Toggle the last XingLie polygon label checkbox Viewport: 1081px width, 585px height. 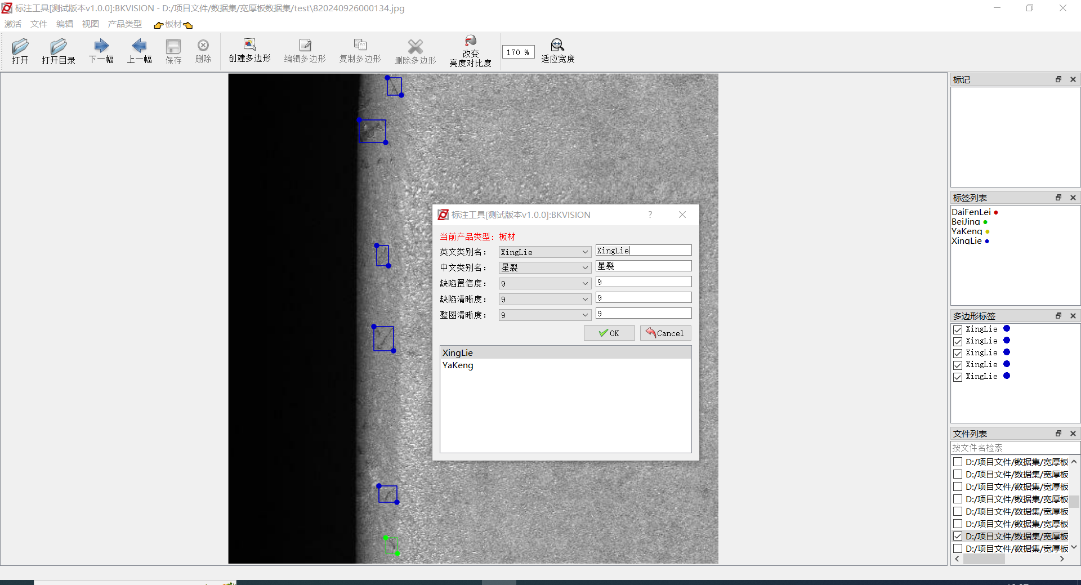click(x=958, y=377)
